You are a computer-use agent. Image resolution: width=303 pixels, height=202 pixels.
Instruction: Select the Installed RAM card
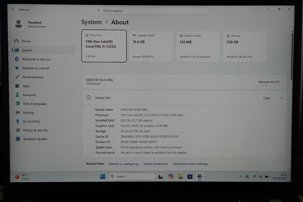click(151, 46)
